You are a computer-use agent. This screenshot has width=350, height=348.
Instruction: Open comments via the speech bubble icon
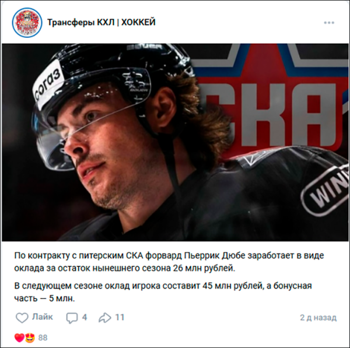[72, 318]
